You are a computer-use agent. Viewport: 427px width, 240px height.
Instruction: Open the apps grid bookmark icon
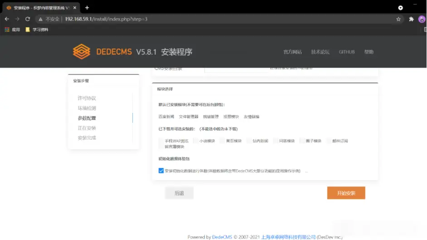coord(7,29)
